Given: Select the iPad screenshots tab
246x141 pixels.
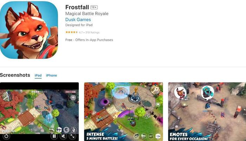Looking at the screenshot, I should 38,76.
